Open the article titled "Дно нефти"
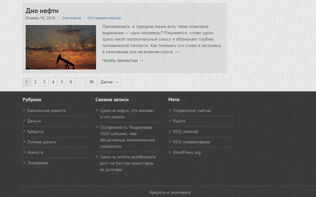 42,11
